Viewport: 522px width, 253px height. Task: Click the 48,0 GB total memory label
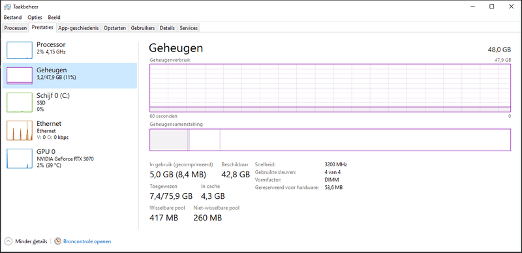pyautogui.click(x=499, y=50)
